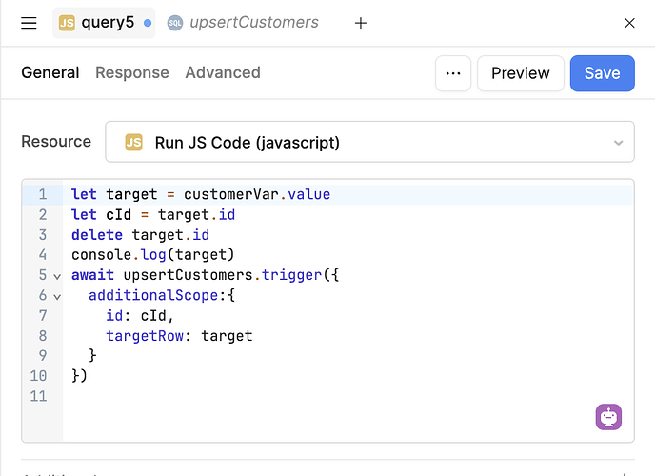Click code line 'let target = customerVar.value'

coord(201,194)
